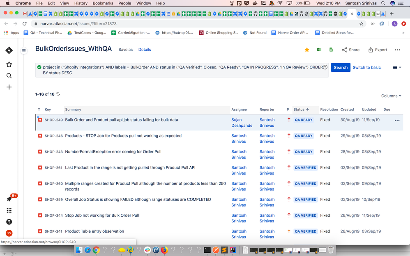Open the app switcher grid icon

tap(9, 210)
